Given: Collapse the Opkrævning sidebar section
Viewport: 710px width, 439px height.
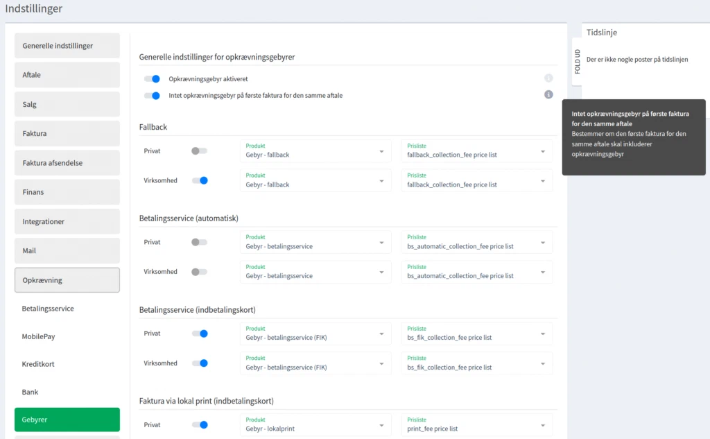Looking at the screenshot, I should (67, 280).
